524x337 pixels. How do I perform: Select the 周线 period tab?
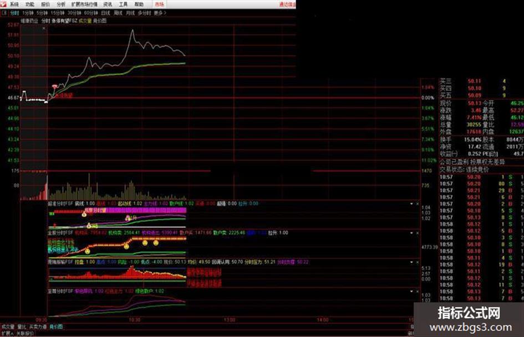tap(118, 13)
